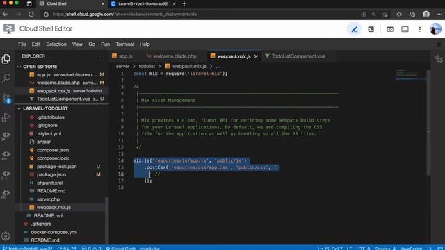Click the server breadcrumb segment

tap(122, 67)
